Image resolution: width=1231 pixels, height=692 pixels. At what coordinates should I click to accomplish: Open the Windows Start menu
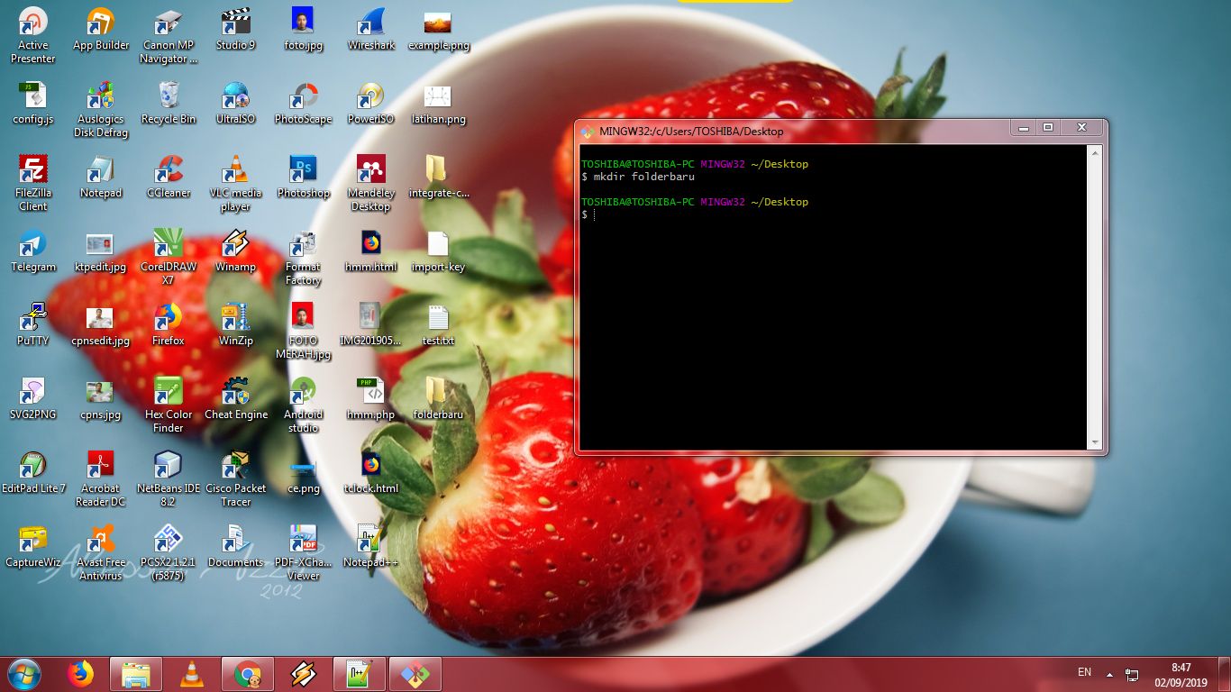[x=24, y=673]
